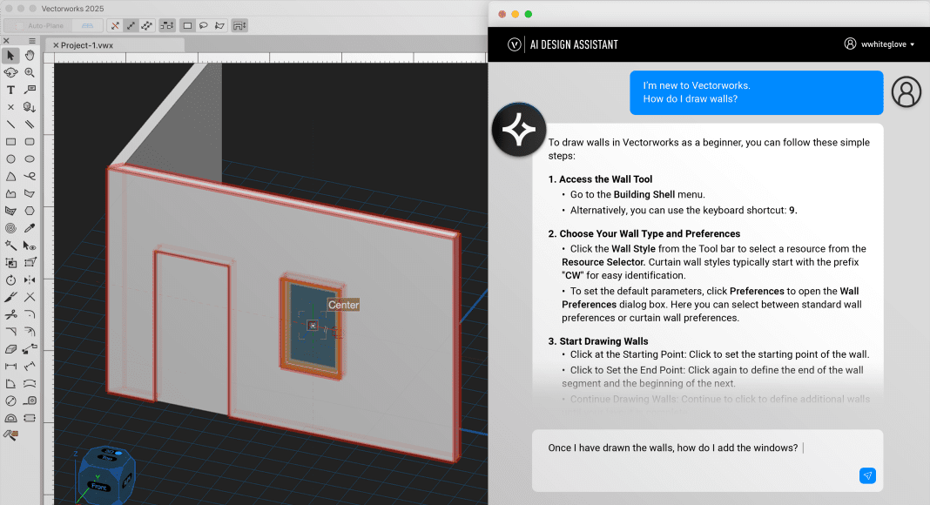The image size is (930, 505).
Task: Enable the disabled interactive scaling mode
Action: pos(113,26)
